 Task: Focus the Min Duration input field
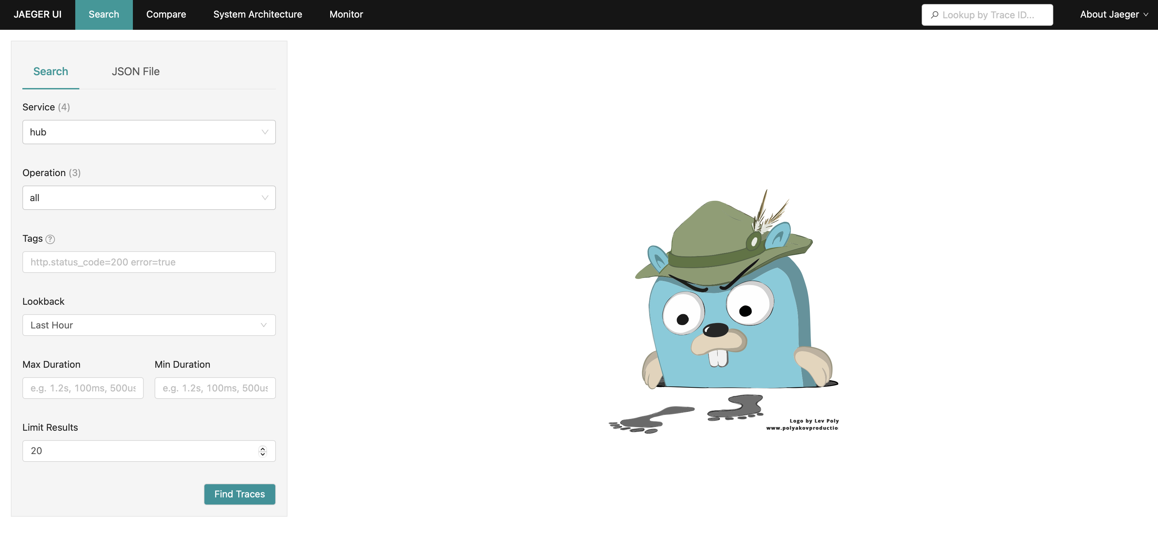click(215, 388)
